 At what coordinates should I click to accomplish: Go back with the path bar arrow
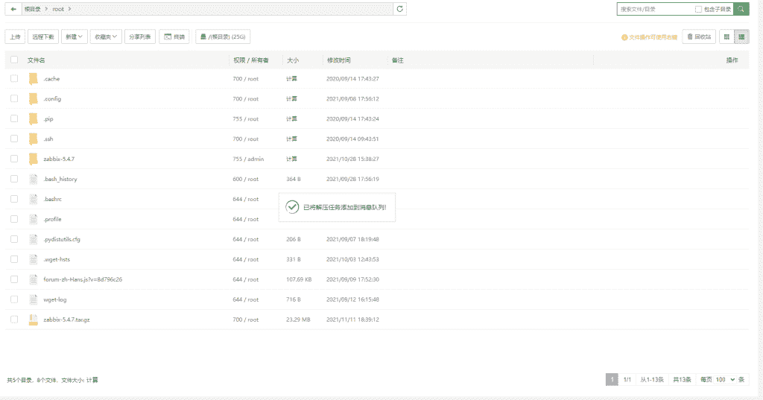coord(13,9)
